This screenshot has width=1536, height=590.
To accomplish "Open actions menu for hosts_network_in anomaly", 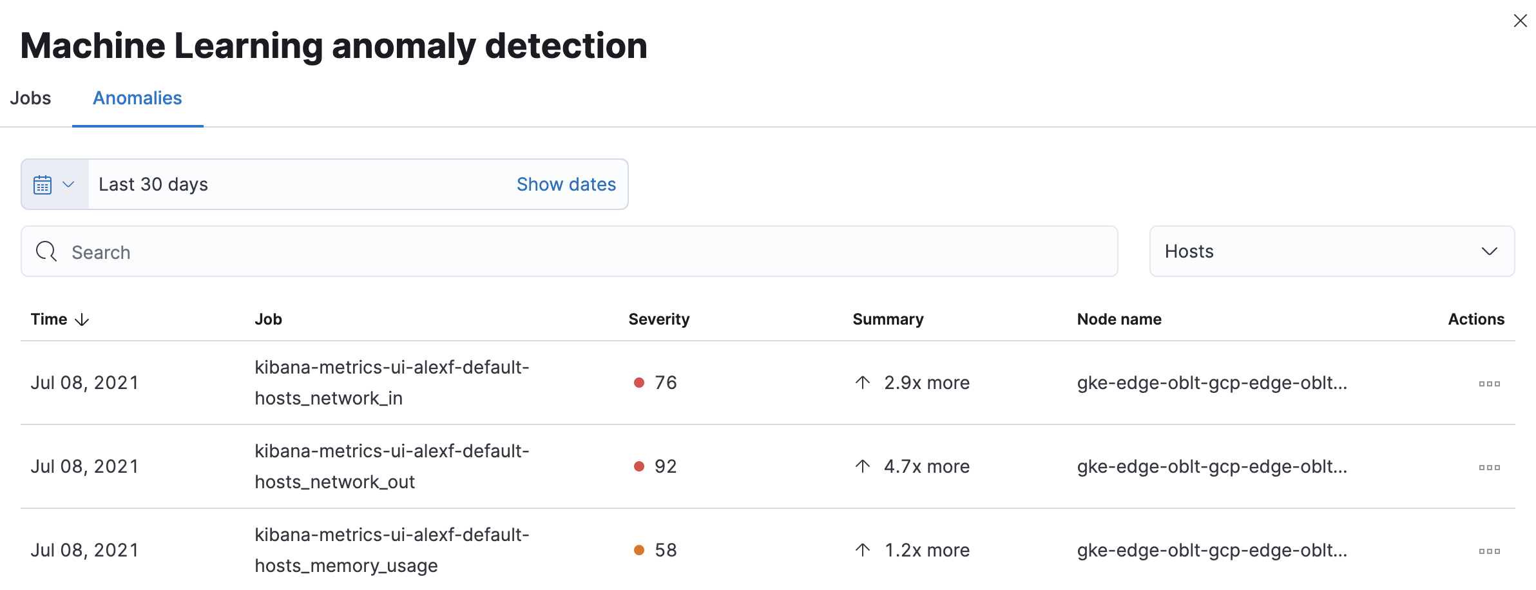I will click(1490, 383).
